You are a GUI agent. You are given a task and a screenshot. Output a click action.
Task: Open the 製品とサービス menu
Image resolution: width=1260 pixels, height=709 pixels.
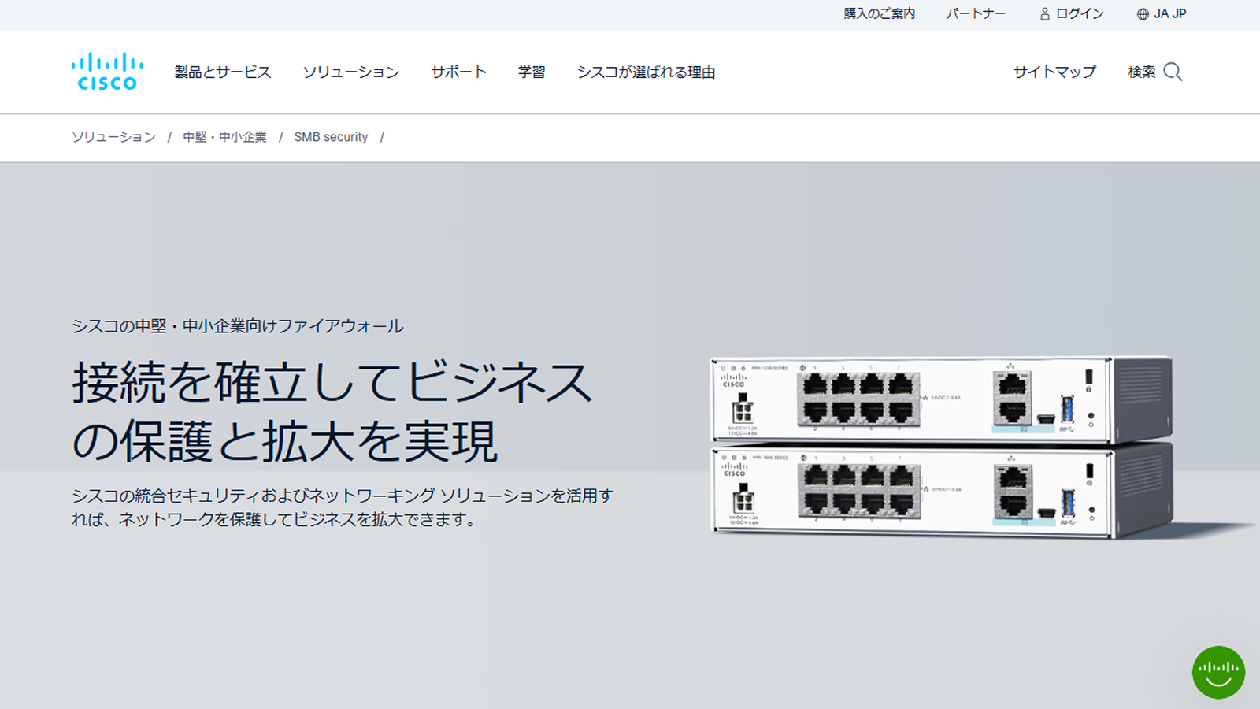point(223,72)
